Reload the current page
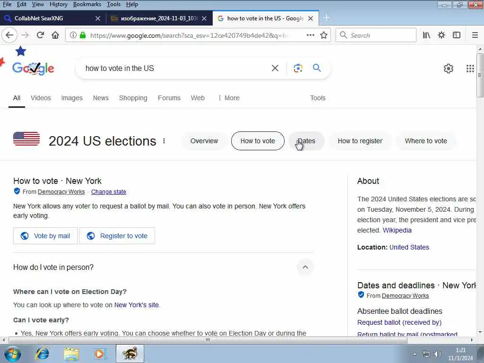484x363 pixels. pos(41,35)
